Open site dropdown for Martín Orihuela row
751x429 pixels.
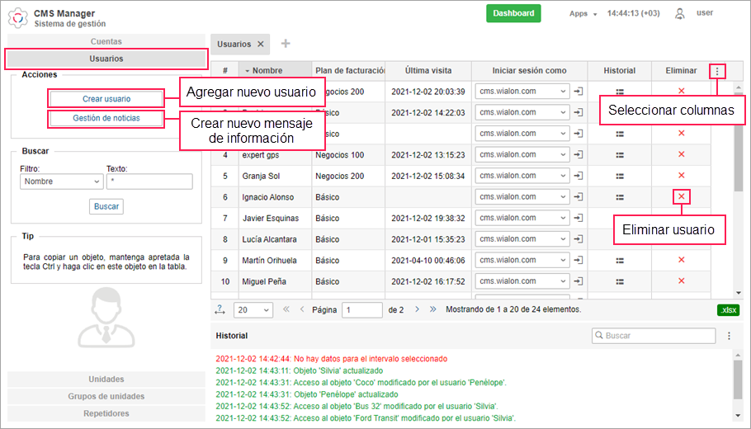(522, 260)
